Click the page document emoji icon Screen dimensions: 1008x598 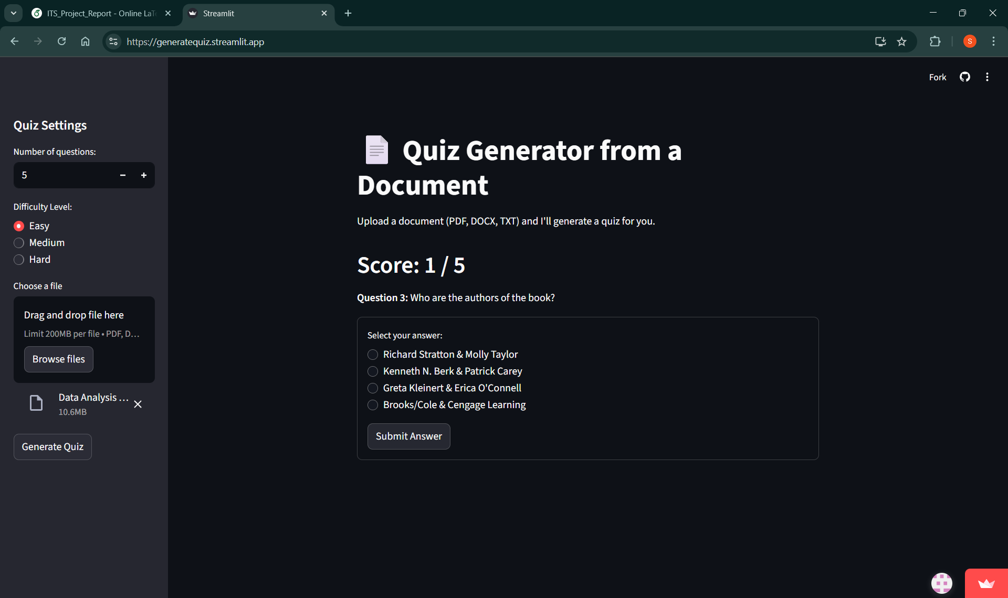[x=376, y=150]
